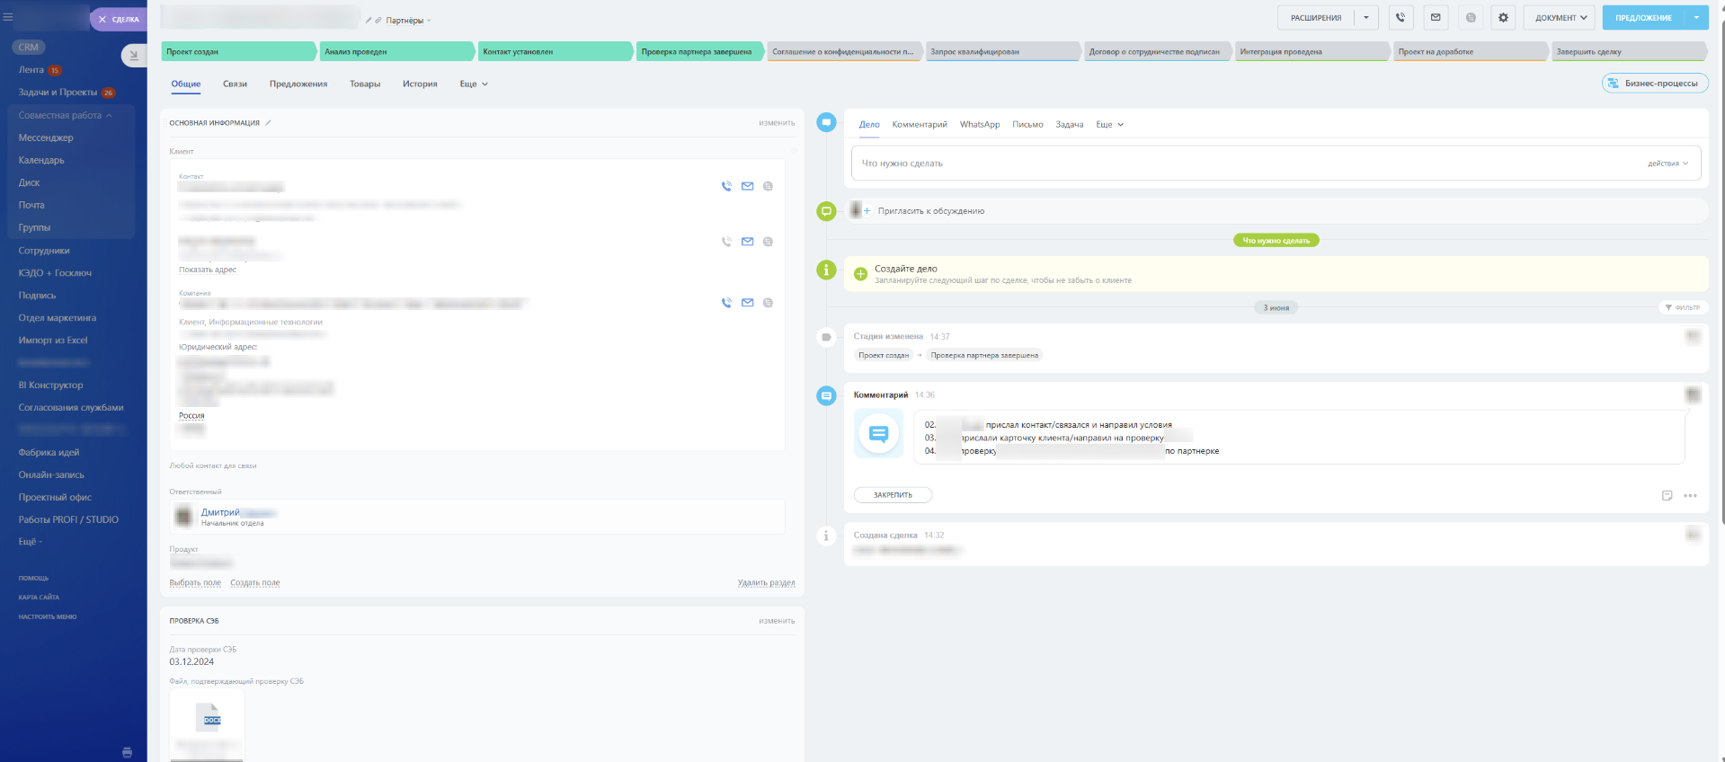1725x762 pixels.
Task: Call the first contact via phone icon
Action: click(x=726, y=186)
